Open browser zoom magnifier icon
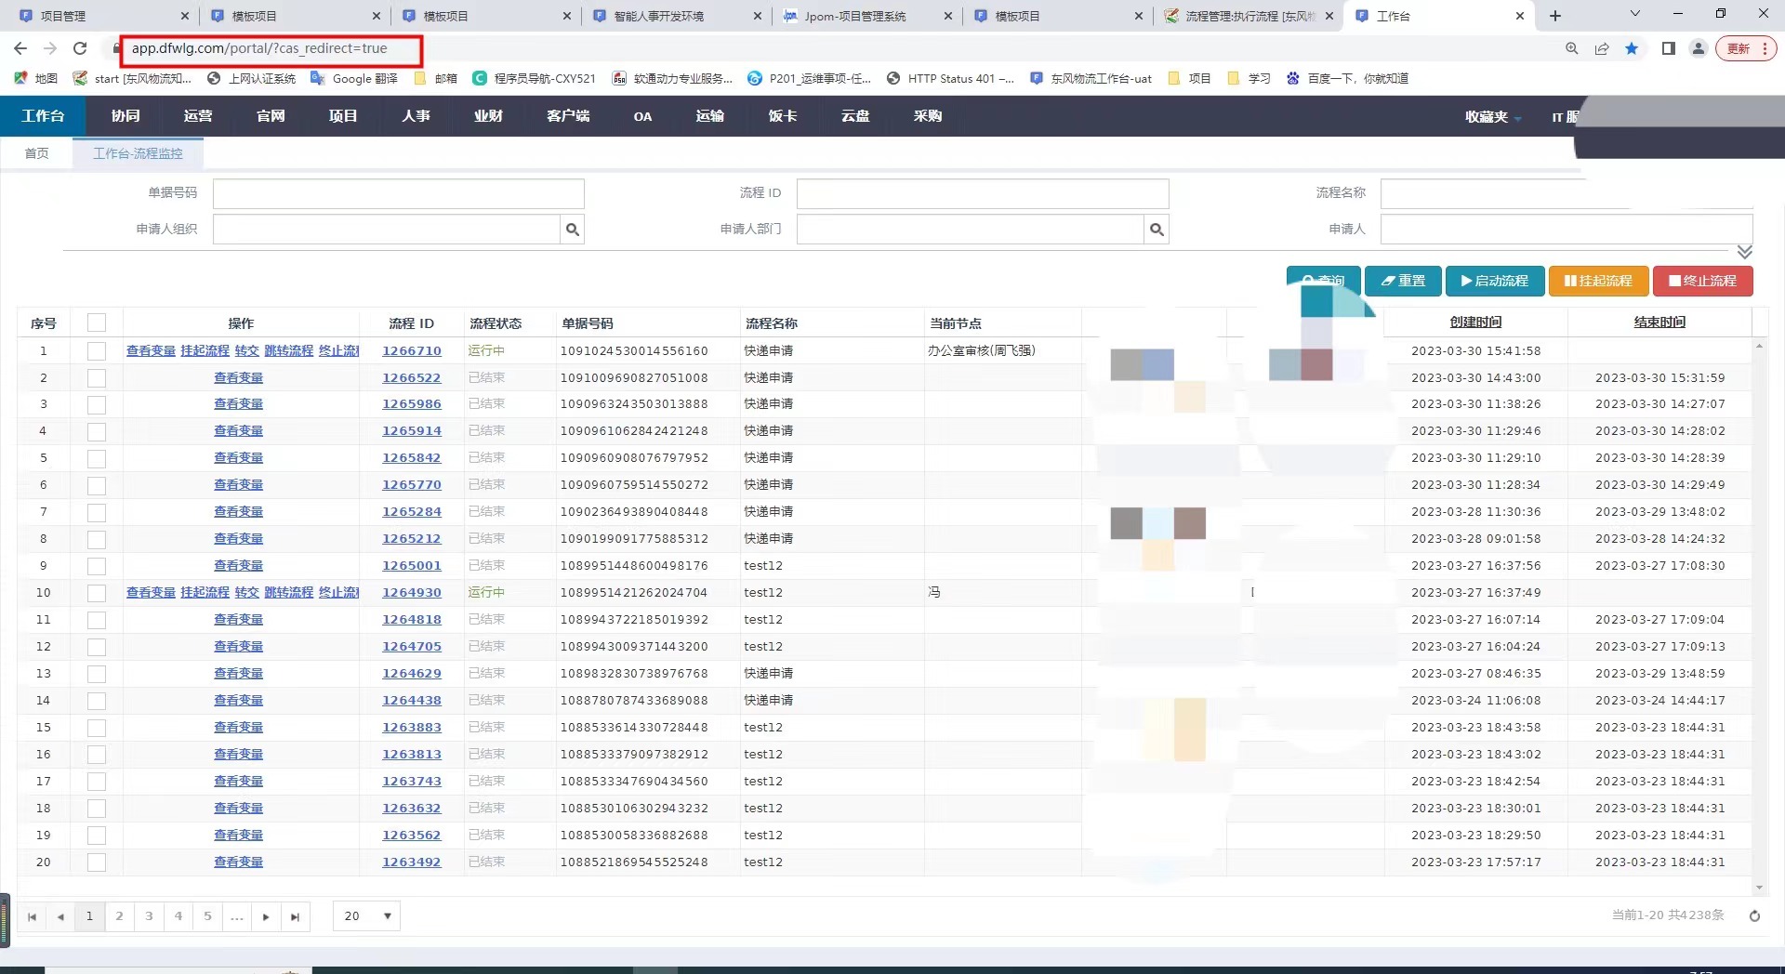The image size is (1785, 974). (x=1572, y=48)
